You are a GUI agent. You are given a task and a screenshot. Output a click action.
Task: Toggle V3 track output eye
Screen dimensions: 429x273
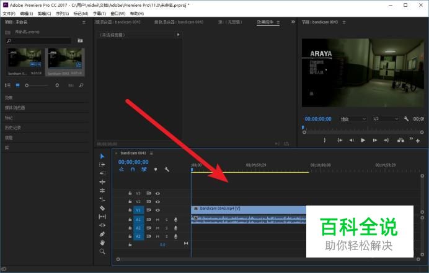click(x=157, y=194)
